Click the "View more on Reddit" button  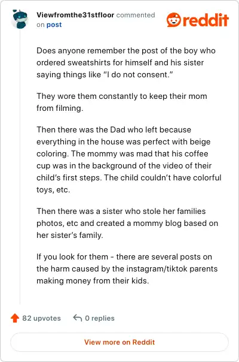coord(119,342)
